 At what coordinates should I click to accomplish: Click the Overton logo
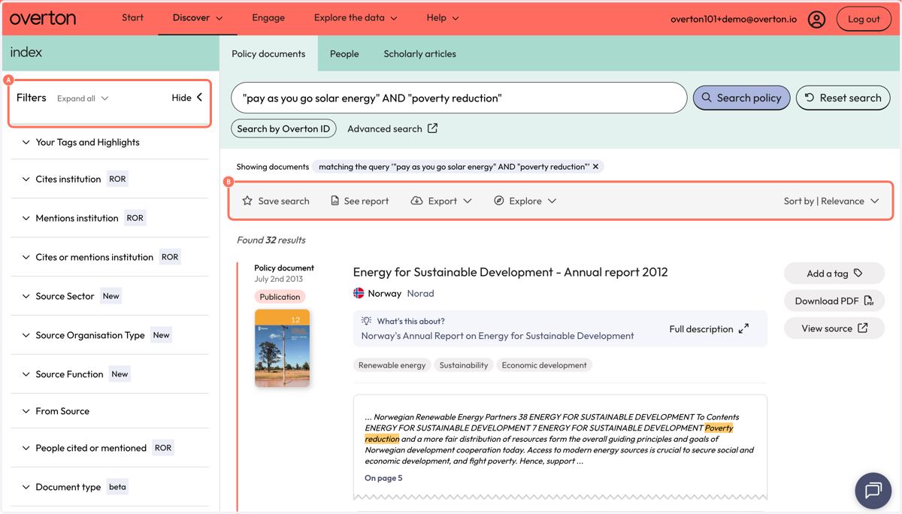[x=43, y=18]
